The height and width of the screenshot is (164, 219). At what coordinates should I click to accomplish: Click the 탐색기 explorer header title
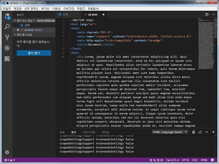(x=20, y=15)
